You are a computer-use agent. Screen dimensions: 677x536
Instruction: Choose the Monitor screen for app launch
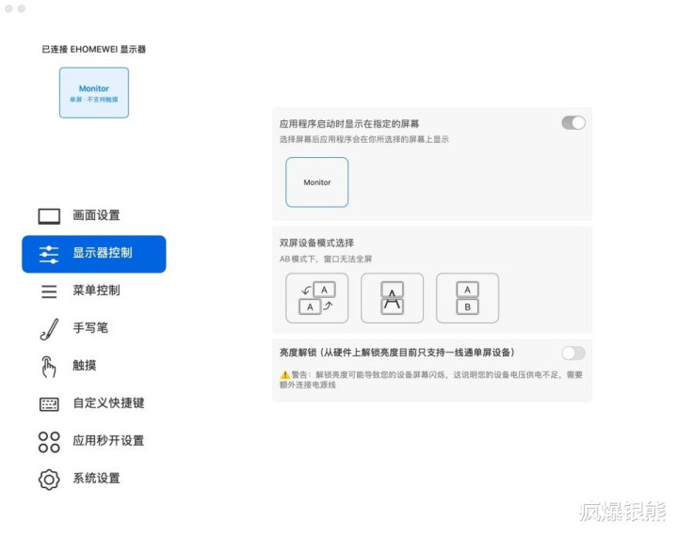[317, 182]
